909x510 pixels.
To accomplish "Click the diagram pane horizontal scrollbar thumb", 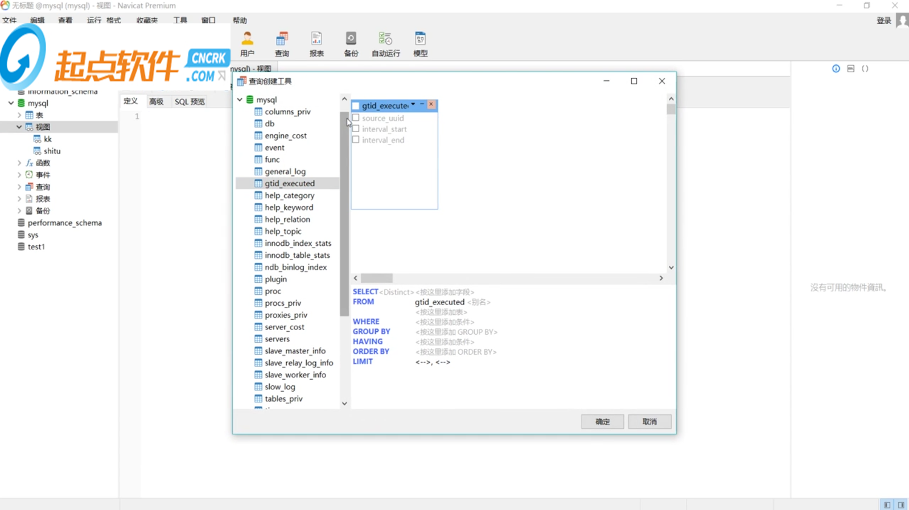I will 376,278.
